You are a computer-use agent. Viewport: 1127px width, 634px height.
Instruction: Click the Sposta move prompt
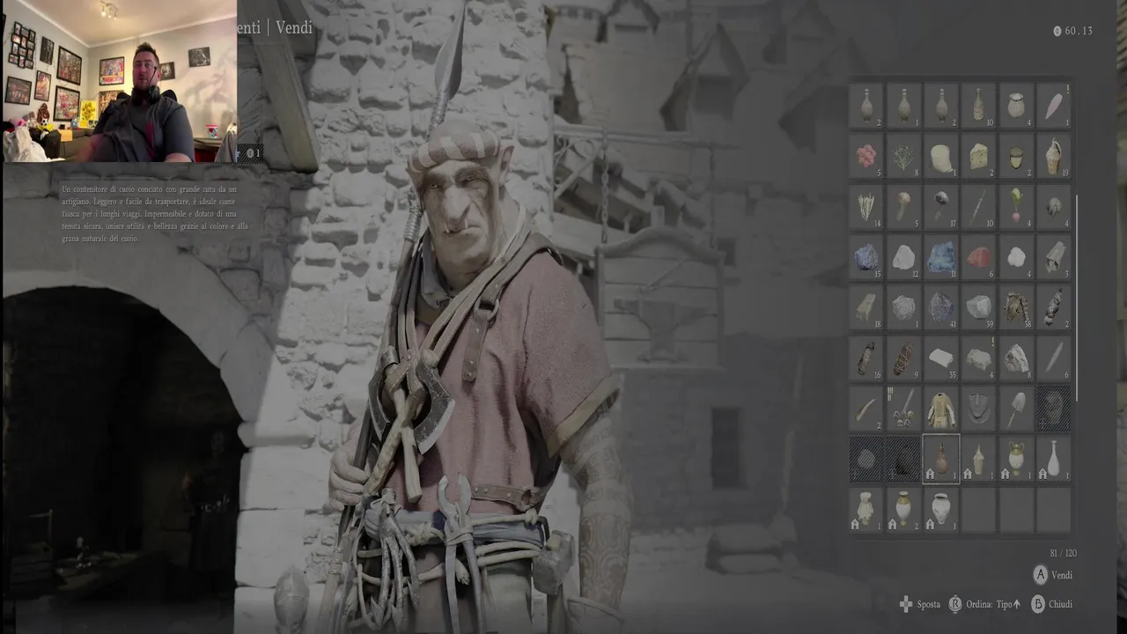click(x=919, y=604)
